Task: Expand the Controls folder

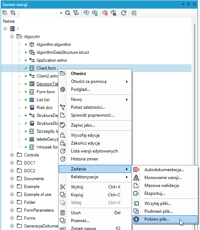Action: tap(12, 155)
